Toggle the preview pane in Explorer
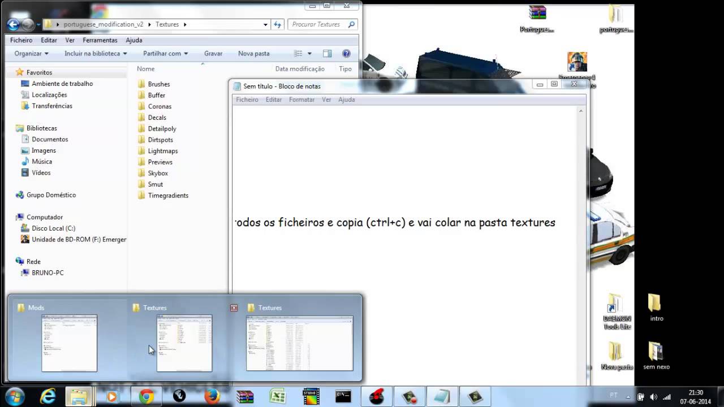The height and width of the screenshot is (407, 724). 327,54
